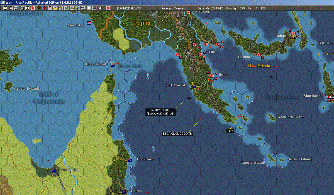
Task: Select the ship near Cairns
Action: click(x=148, y=192)
